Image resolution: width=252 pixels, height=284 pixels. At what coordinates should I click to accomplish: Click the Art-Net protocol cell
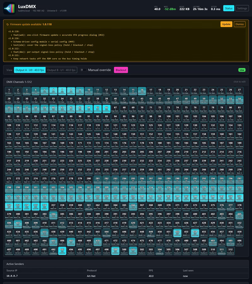pyautogui.click(x=91, y=276)
